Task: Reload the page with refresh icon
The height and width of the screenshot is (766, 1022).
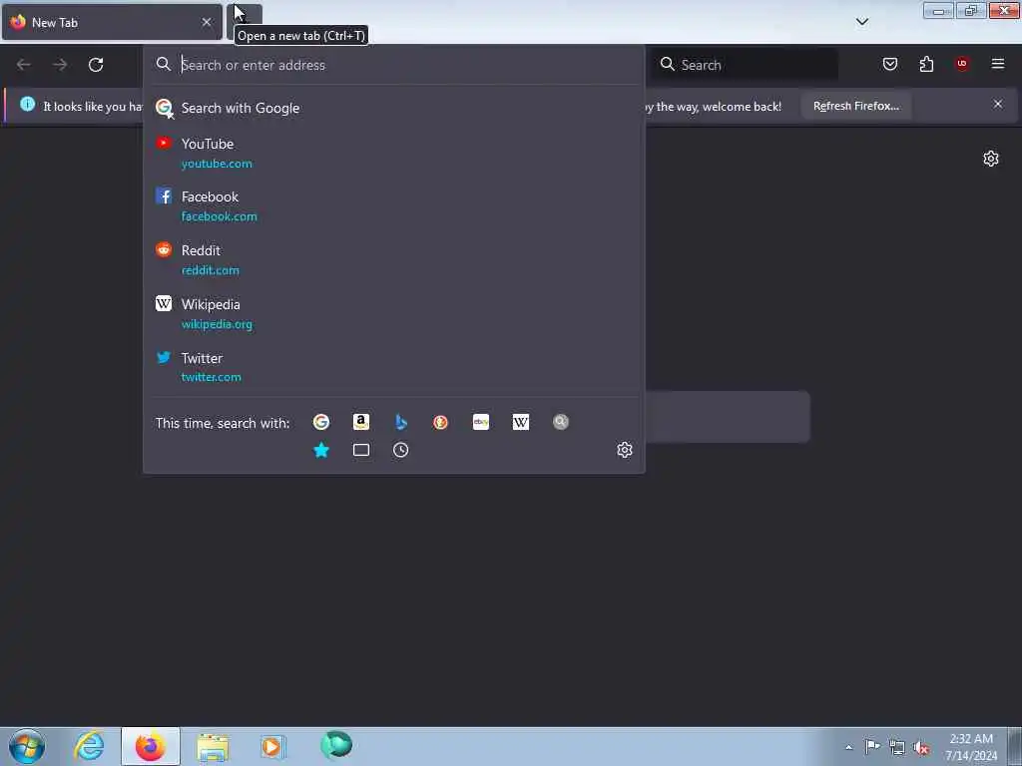Action: (96, 65)
